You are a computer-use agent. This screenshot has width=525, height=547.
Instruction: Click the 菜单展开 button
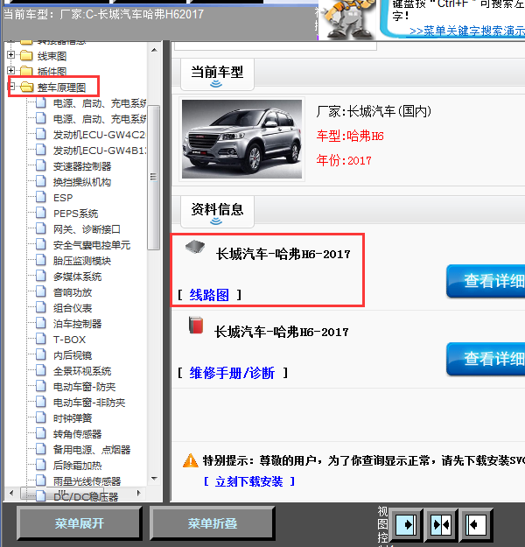[x=79, y=523]
